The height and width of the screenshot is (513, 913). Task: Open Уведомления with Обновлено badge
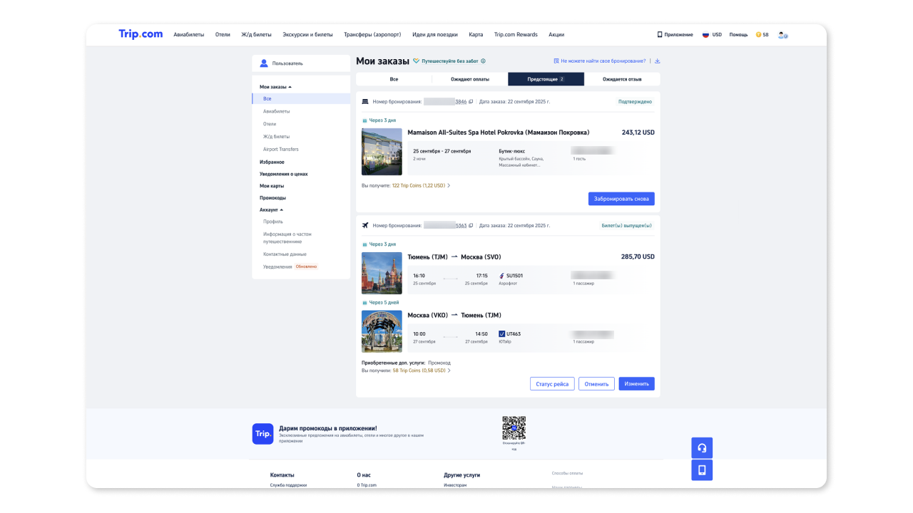277,266
